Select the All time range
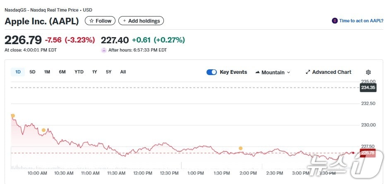 point(123,72)
